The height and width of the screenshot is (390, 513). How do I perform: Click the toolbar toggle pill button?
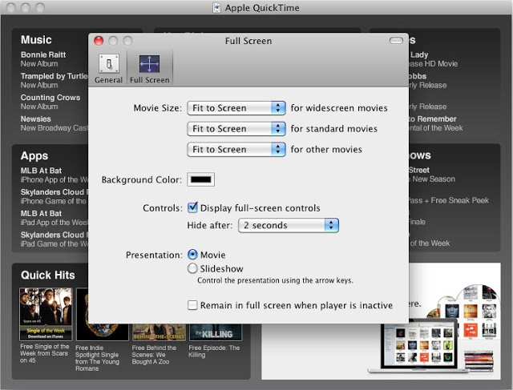pyautogui.click(x=396, y=41)
